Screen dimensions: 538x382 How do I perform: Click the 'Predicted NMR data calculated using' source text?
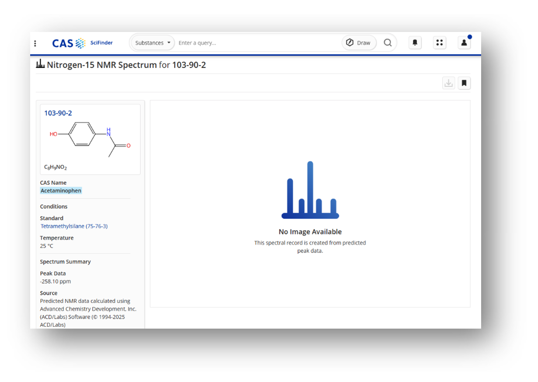click(85, 301)
